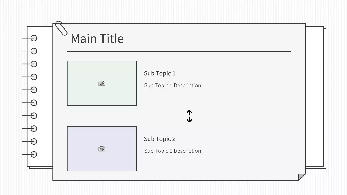The height and width of the screenshot is (195, 347).
Task: Click the bottommost spiral binding ring
Action: [34, 154]
